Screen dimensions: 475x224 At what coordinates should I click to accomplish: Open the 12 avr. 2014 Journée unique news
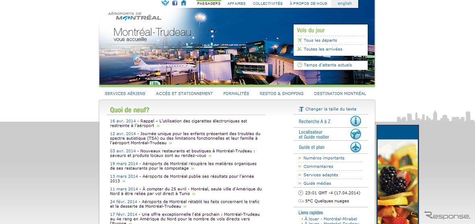pyautogui.click(x=185, y=138)
